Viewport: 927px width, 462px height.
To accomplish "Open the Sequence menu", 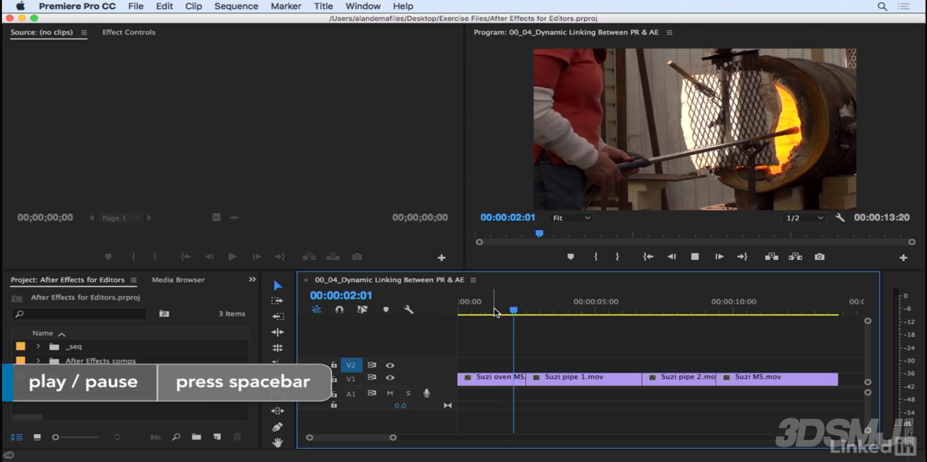I will [x=236, y=6].
